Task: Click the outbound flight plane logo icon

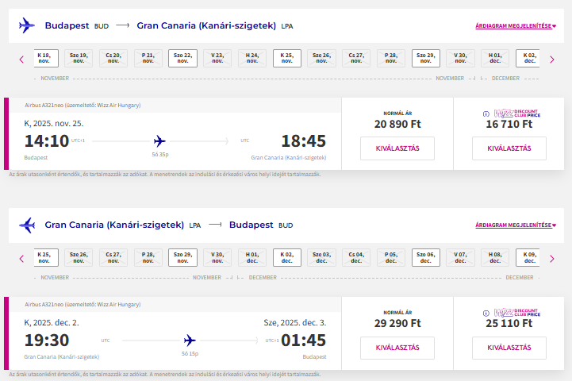Action: pyautogui.click(x=27, y=26)
